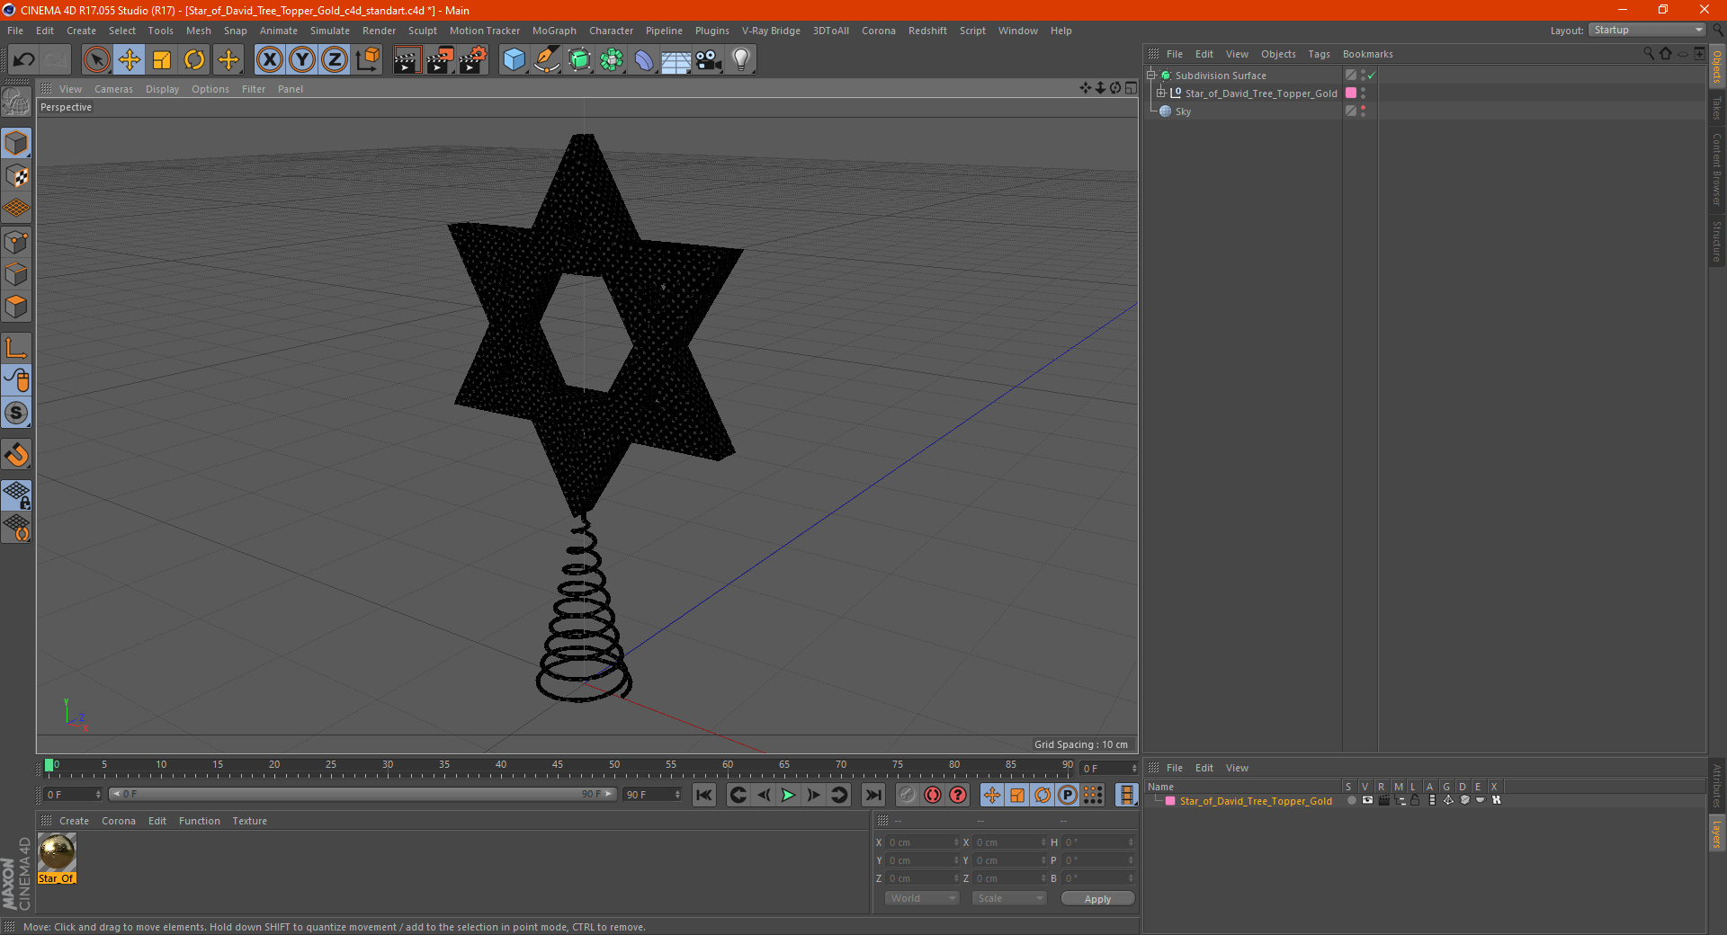
Task: Open the Scale mode dropdown
Action: [1009, 898]
